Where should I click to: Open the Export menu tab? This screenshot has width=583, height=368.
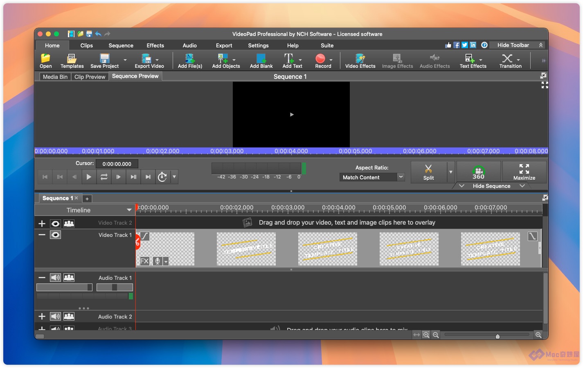coord(224,45)
